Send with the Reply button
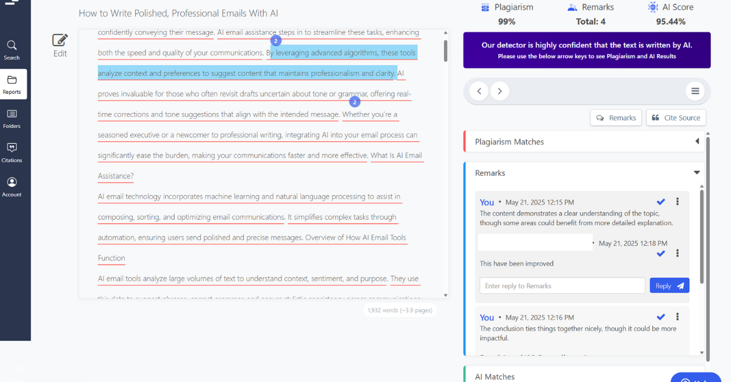The width and height of the screenshot is (731, 382). point(669,286)
